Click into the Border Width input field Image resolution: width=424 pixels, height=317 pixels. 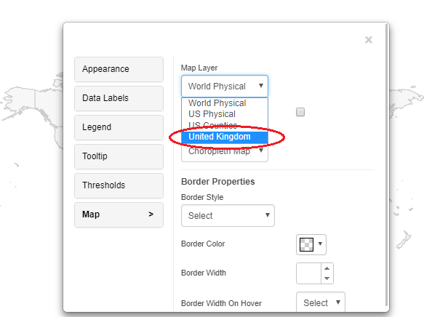(x=309, y=273)
